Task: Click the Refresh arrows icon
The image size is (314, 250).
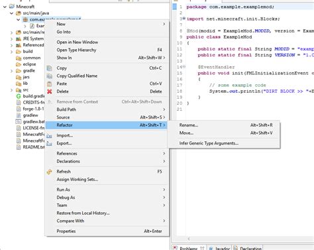Action: coord(50,172)
